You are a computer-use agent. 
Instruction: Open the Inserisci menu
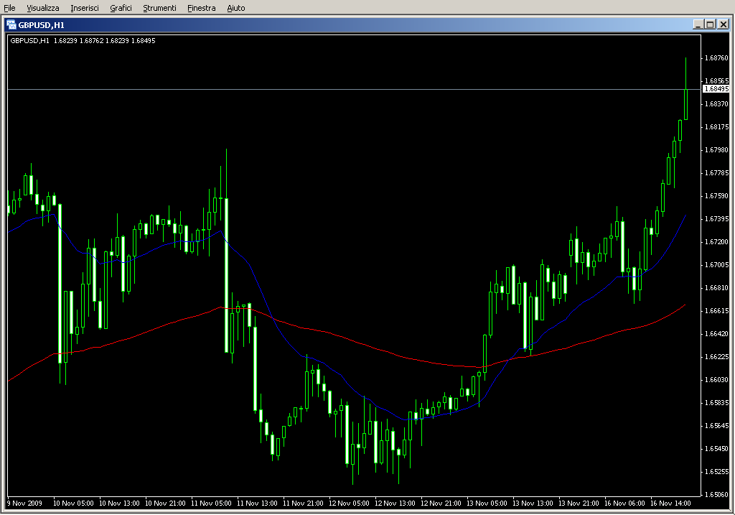[85, 8]
